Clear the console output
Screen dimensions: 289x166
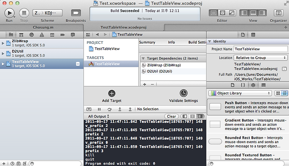[x=171, y=116]
